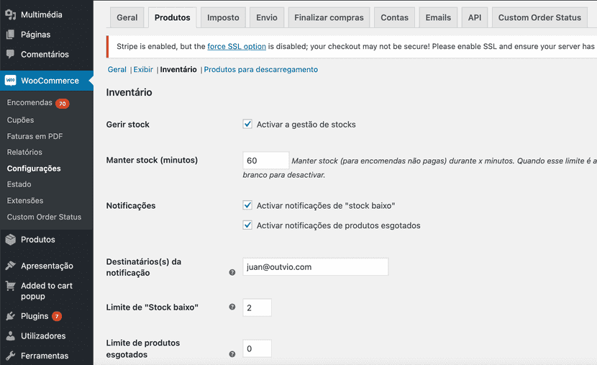Viewport: 597px width, 365px height.
Task: Click the Apresentação paintbrush icon
Action: 10,266
